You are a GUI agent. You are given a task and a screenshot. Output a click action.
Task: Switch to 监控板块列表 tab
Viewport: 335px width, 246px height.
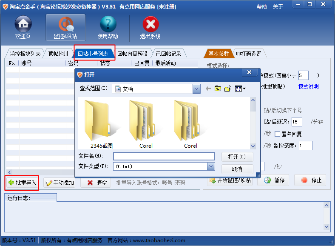pos(25,54)
